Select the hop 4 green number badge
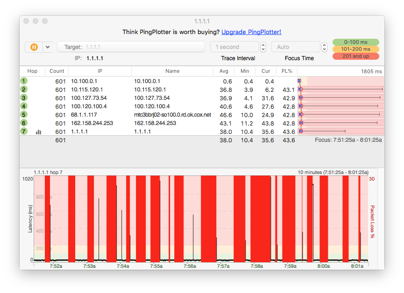Screen dimensions: 404x293 pyautogui.click(x=24, y=106)
